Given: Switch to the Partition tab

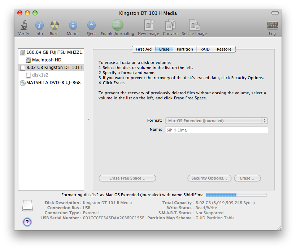Looking at the screenshot, I should (x=185, y=49).
